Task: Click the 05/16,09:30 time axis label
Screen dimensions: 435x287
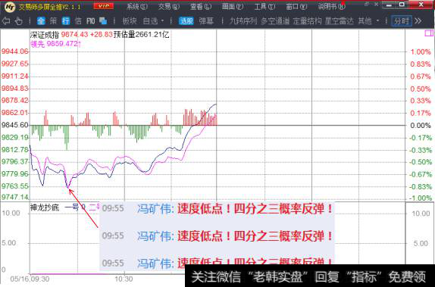Action: tap(30, 279)
